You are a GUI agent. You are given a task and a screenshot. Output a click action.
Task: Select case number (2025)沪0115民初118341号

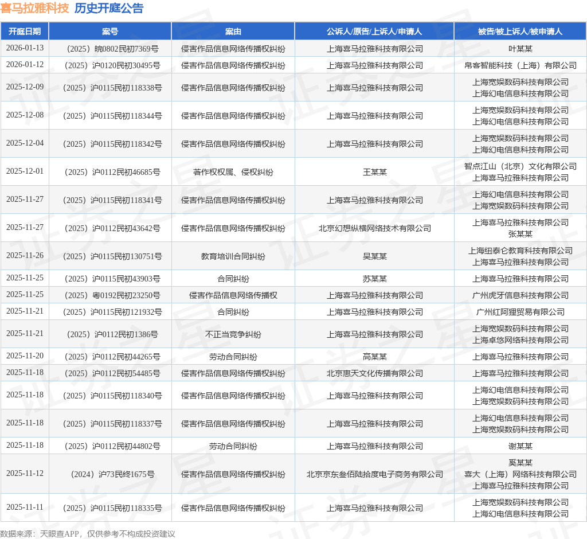(112, 200)
